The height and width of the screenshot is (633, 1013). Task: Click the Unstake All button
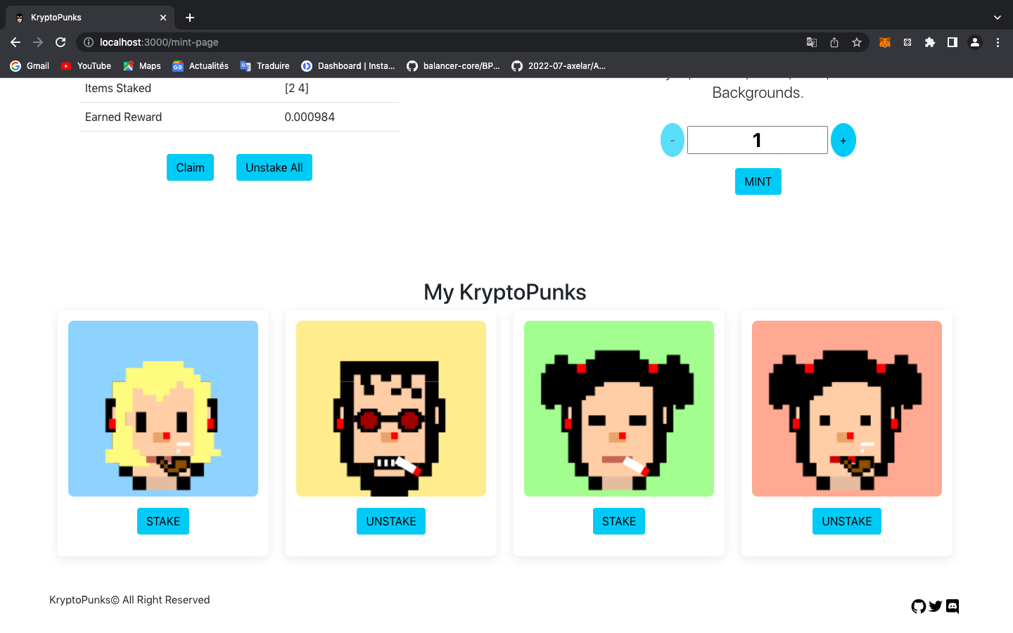click(x=274, y=167)
